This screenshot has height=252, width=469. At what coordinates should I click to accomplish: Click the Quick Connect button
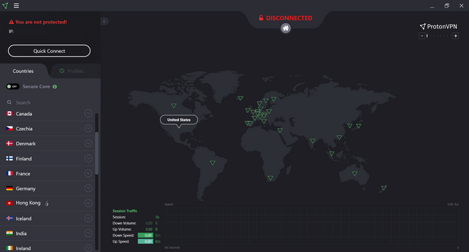click(49, 51)
